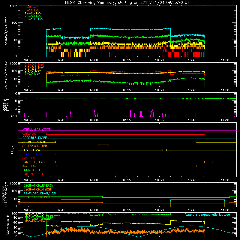Click the Absolute geomagnetic latitude label

click(x=207, y=215)
